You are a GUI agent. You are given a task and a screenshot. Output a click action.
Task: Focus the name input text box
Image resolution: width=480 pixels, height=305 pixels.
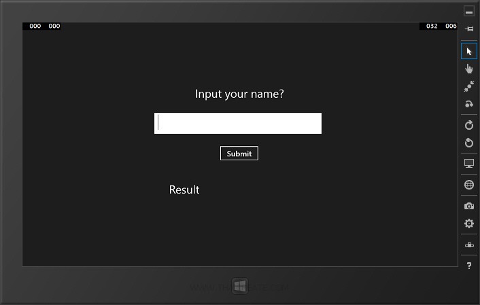[x=238, y=123]
